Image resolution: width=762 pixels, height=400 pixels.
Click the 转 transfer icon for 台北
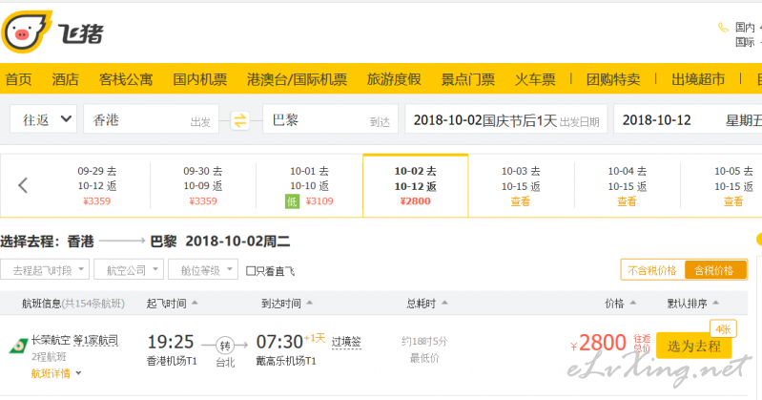[x=225, y=346]
